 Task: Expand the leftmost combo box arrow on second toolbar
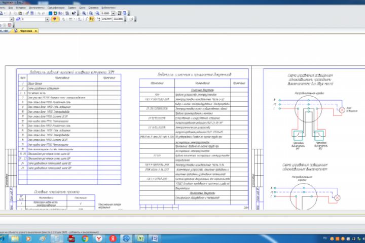click(11, 19)
